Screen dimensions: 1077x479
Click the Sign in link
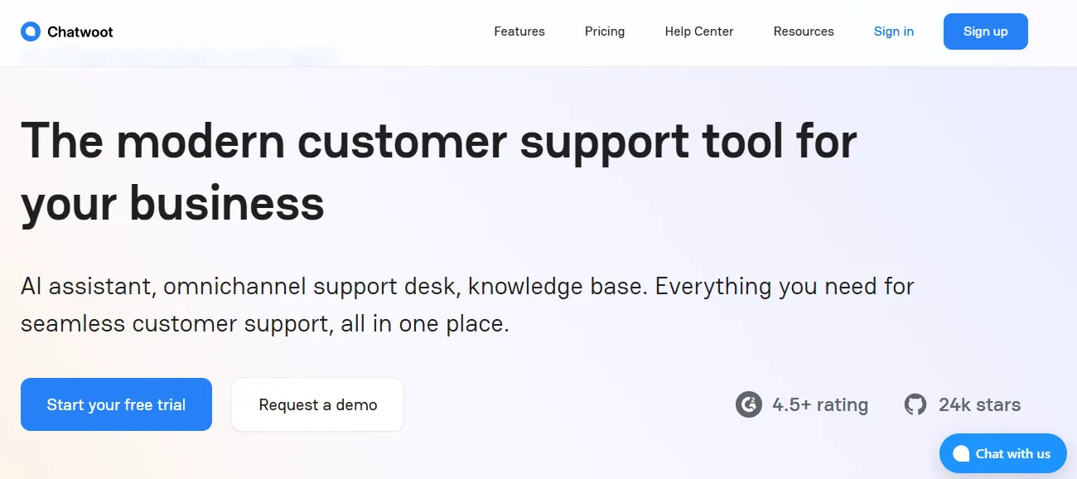point(894,31)
